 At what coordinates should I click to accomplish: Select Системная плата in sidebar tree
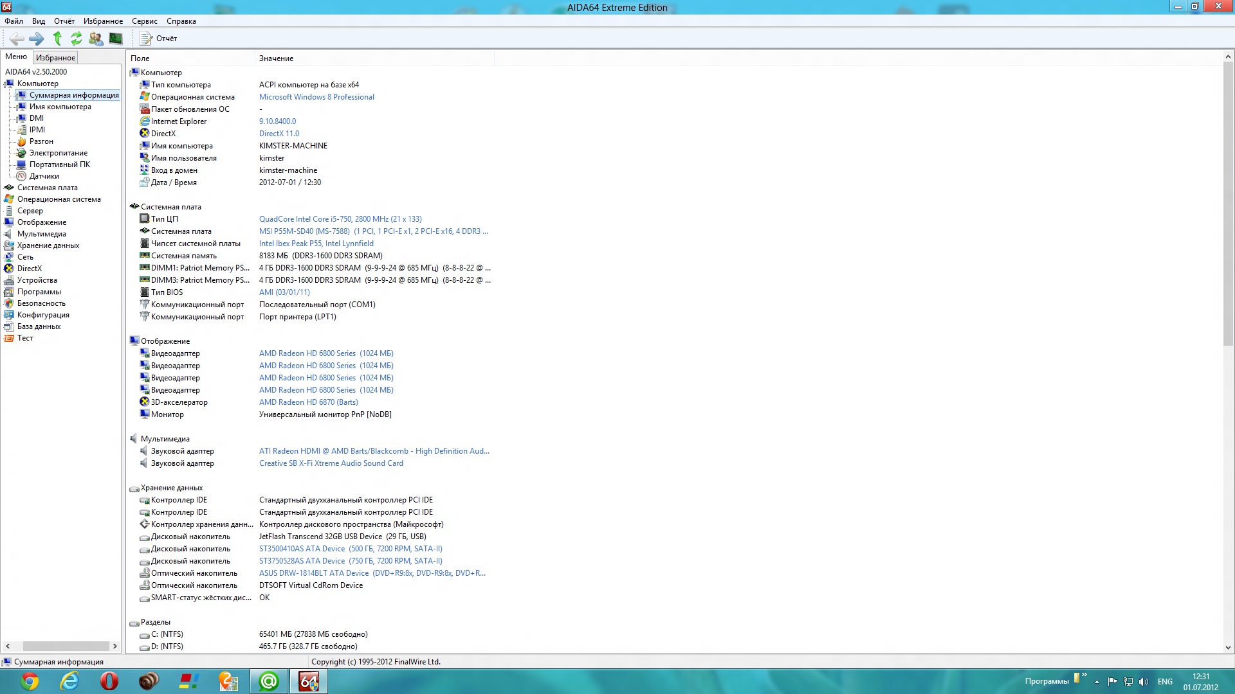pos(47,188)
